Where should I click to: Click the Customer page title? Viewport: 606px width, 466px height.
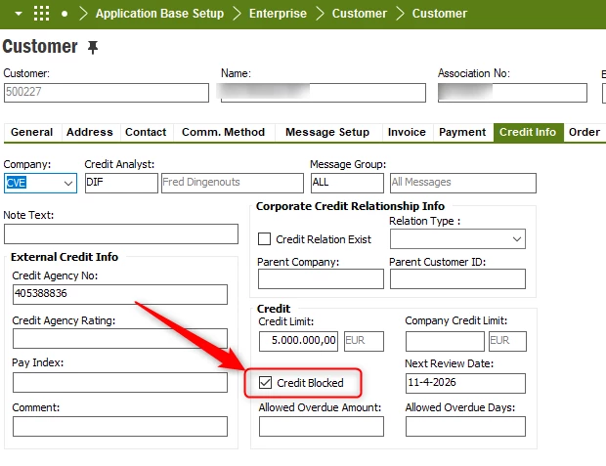point(40,47)
